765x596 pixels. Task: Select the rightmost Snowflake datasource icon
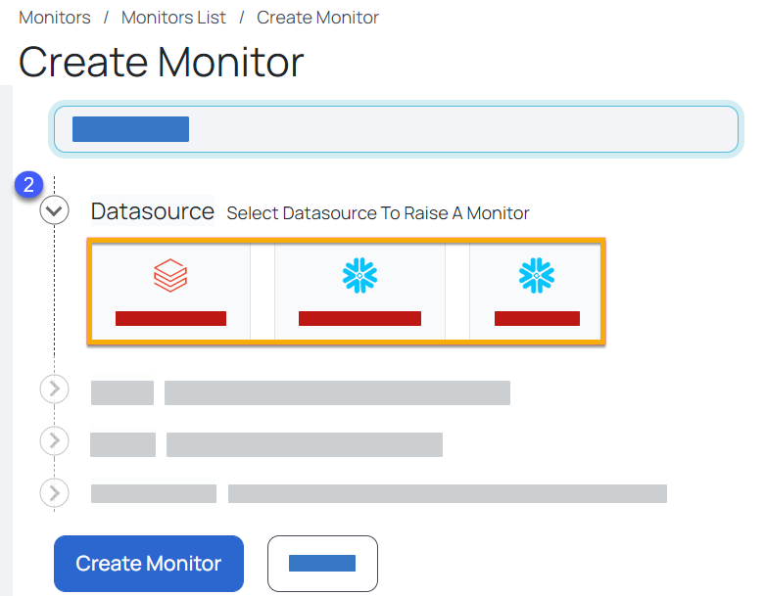537,275
